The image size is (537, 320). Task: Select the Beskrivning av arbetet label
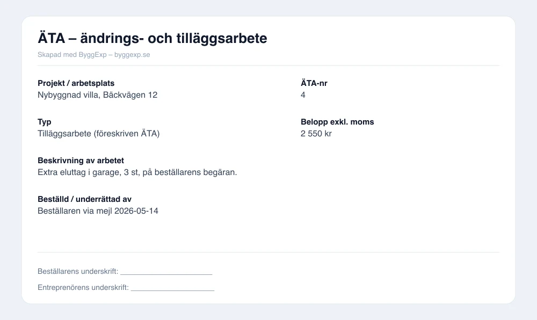point(81,161)
